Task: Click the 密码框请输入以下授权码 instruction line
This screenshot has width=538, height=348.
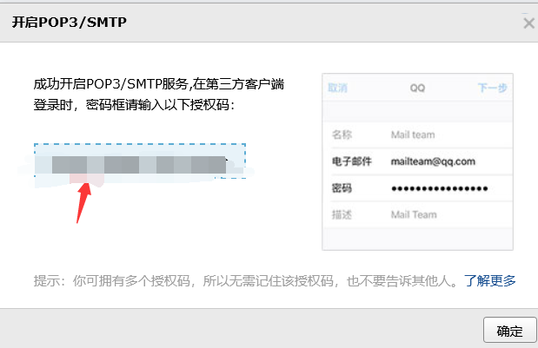Action: 136,105
